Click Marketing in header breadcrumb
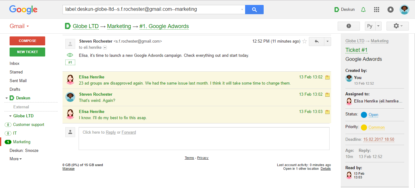This screenshot has width=415, height=188. click(119, 26)
